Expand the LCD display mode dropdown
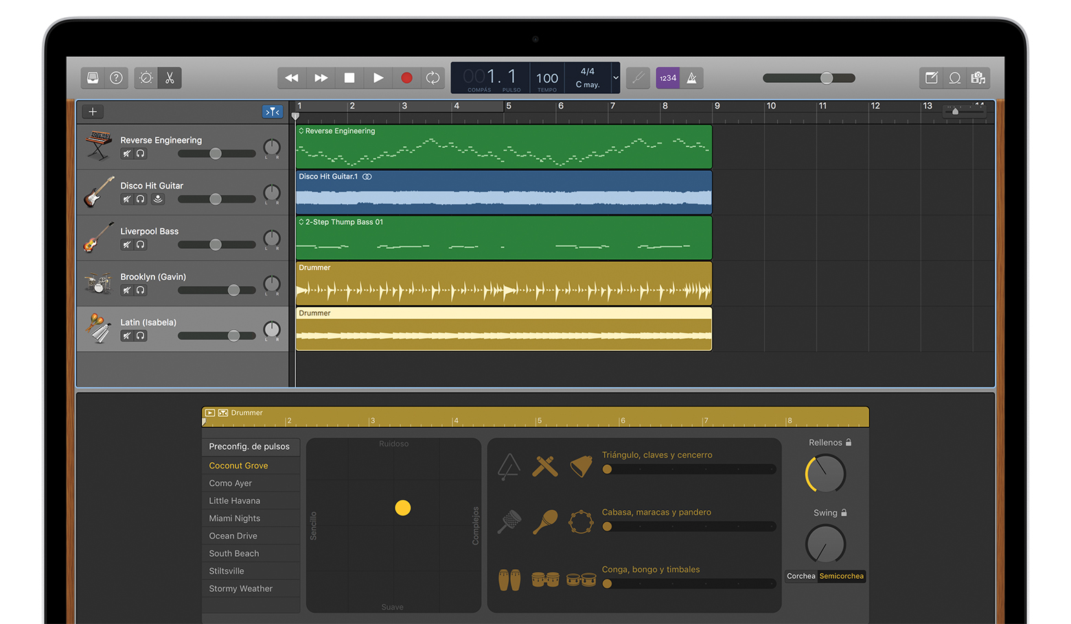The width and height of the screenshot is (1071, 624). pyautogui.click(x=615, y=78)
